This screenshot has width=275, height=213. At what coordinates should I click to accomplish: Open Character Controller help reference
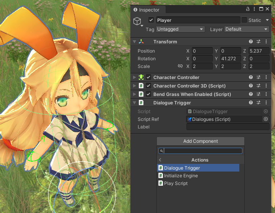click(251, 77)
